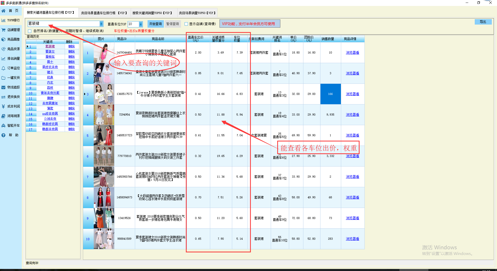Open 浏览器看 link for product 988841589
This screenshot has width=497, height=271.
tap(352, 239)
